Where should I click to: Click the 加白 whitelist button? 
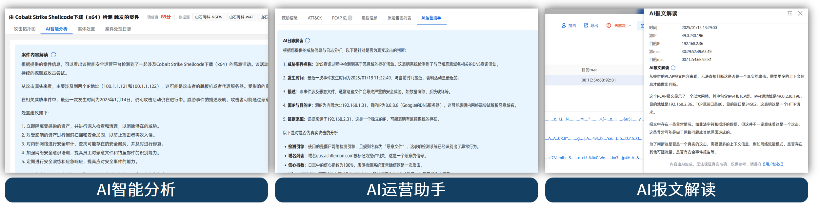(x=569, y=26)
